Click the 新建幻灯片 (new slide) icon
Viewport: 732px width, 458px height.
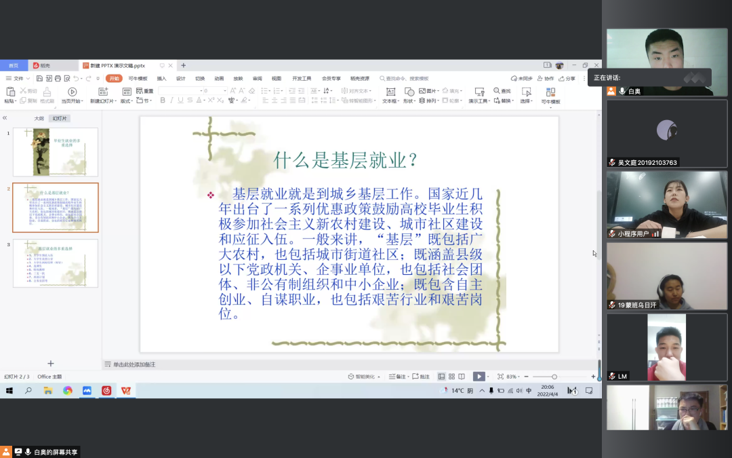point(103,92)
